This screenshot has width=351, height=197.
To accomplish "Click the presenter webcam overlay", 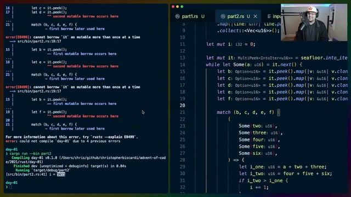I will click(314, 22).
